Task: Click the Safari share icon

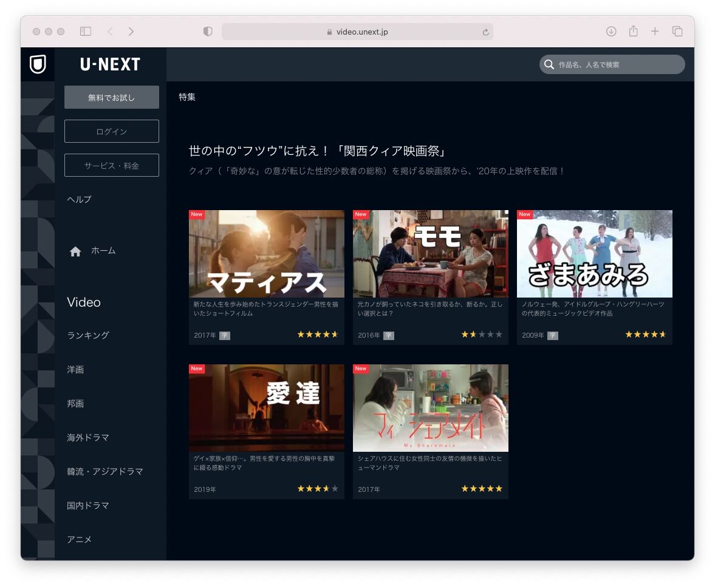Action: 634,31
